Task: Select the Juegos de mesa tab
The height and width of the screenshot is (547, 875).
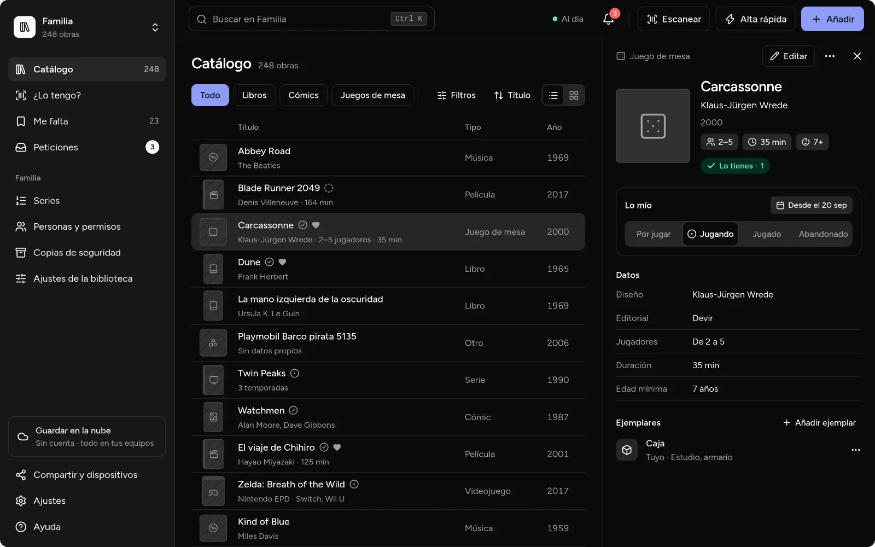Action: (373, 95)
